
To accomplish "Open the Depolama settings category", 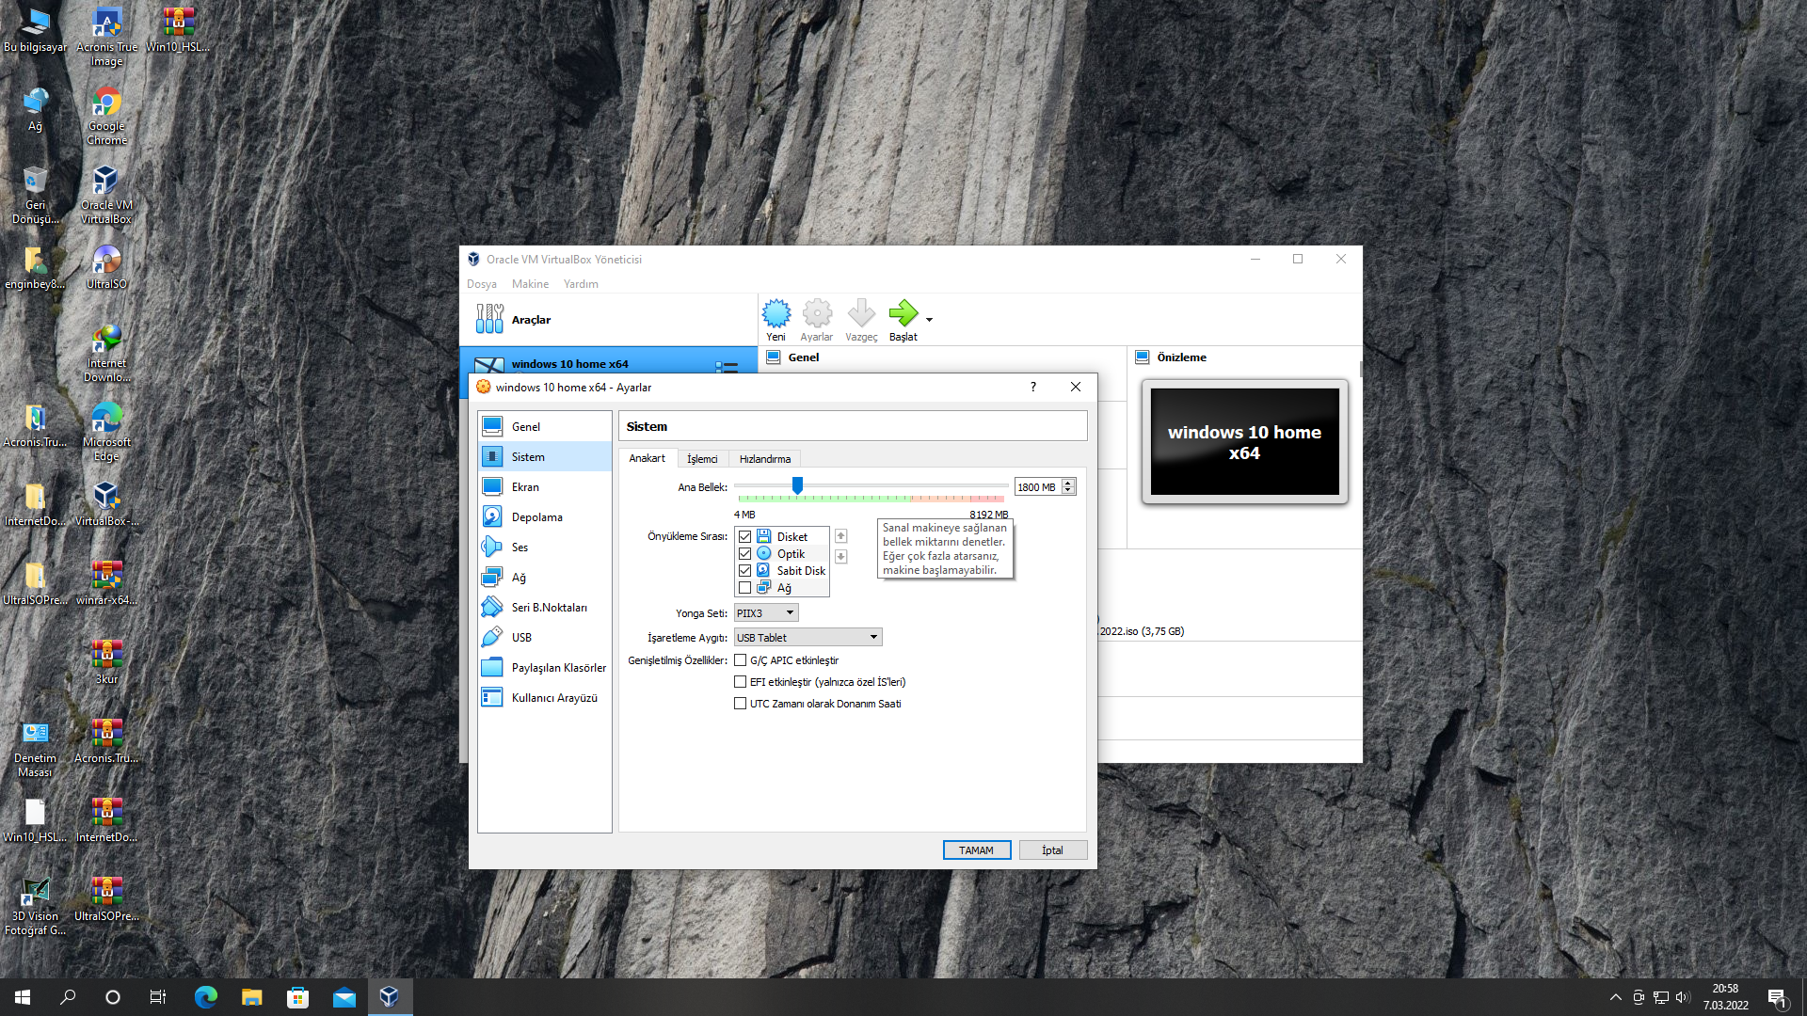I will [x=536, y=517].
